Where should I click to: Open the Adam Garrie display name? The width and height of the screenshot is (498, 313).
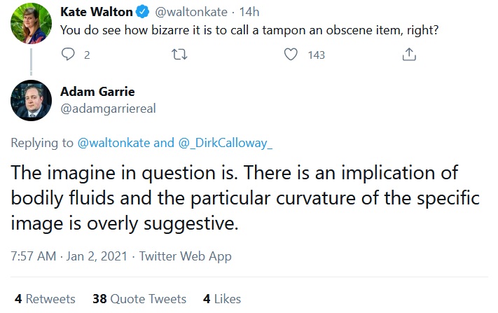tap(97, 92)
